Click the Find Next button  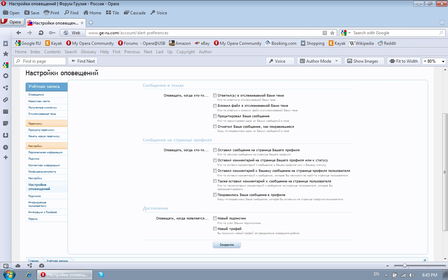[83, 61]
